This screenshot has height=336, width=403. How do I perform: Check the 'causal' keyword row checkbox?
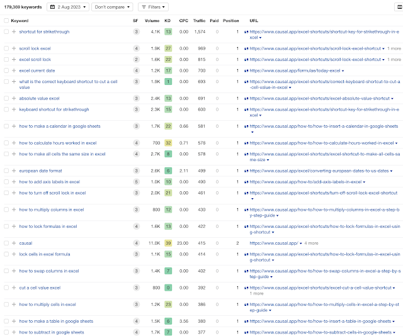(x=6, y=243)
